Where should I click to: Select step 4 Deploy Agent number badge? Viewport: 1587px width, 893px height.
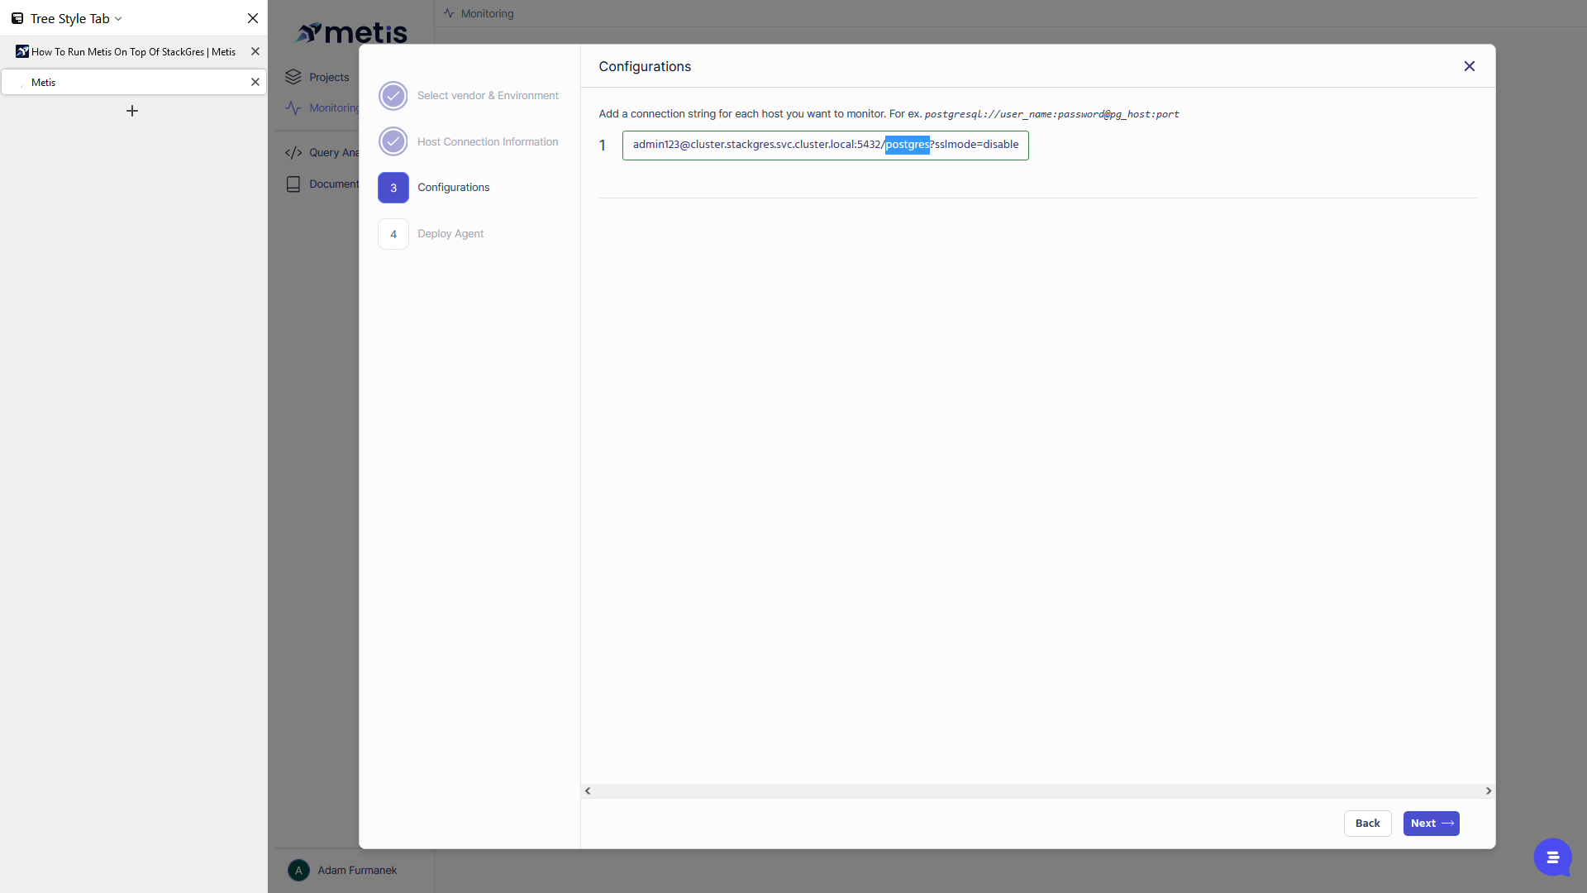(393, 234)
